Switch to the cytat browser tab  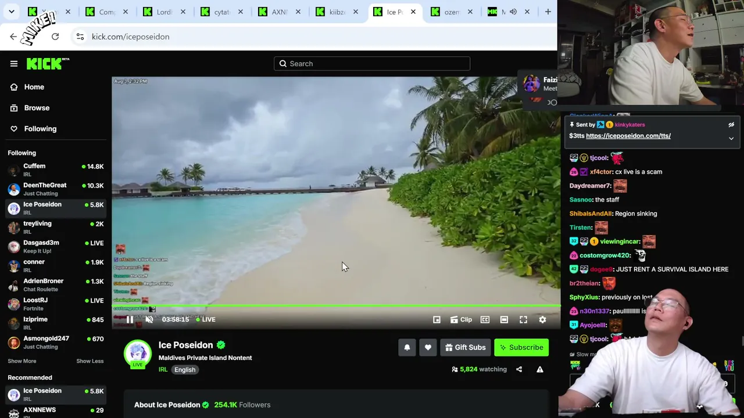[x=222, y=12]
